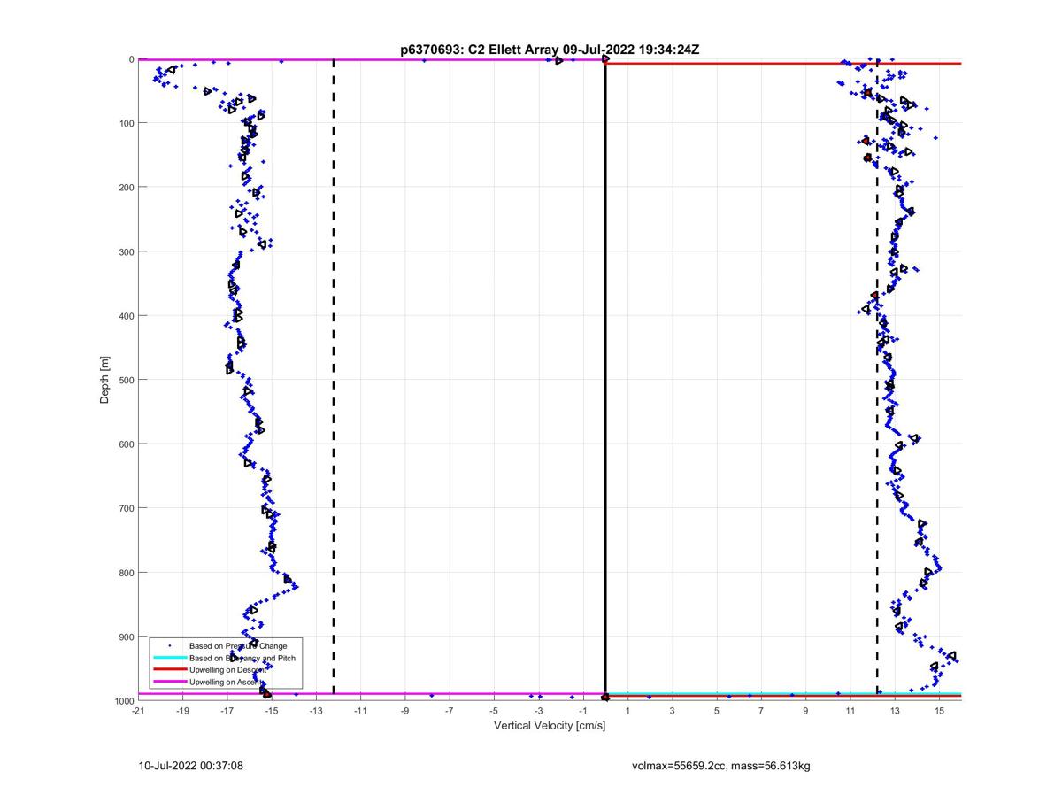Click x-axis tick label '-5'
This screenshot has width=1062, height=787.
pos(494,711)
